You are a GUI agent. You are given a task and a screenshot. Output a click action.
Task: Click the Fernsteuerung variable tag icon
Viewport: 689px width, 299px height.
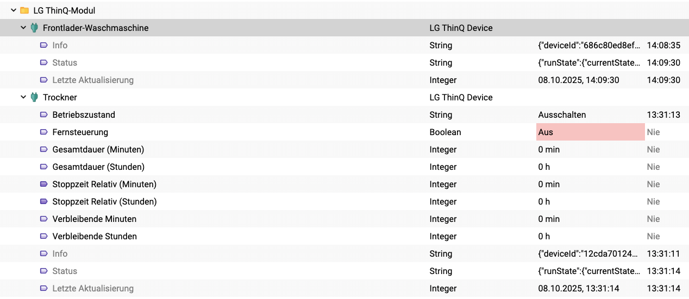click(x=44, y=132)
